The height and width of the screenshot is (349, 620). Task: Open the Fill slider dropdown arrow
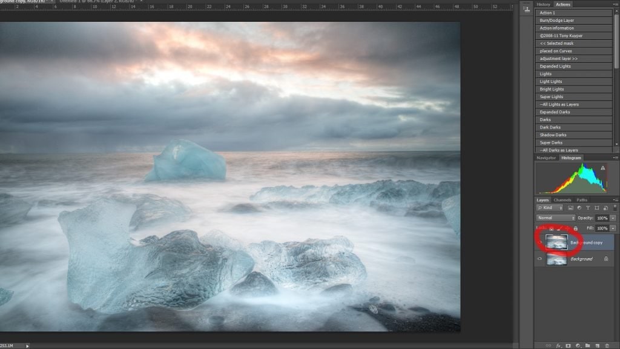[x=613, y=228]
